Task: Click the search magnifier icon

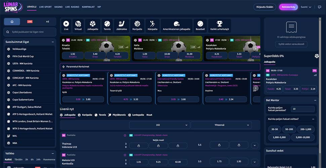Action: 8,32
